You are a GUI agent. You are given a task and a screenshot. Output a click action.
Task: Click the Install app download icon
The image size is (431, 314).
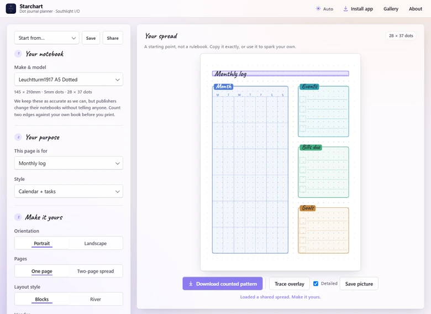coord(345,8)
